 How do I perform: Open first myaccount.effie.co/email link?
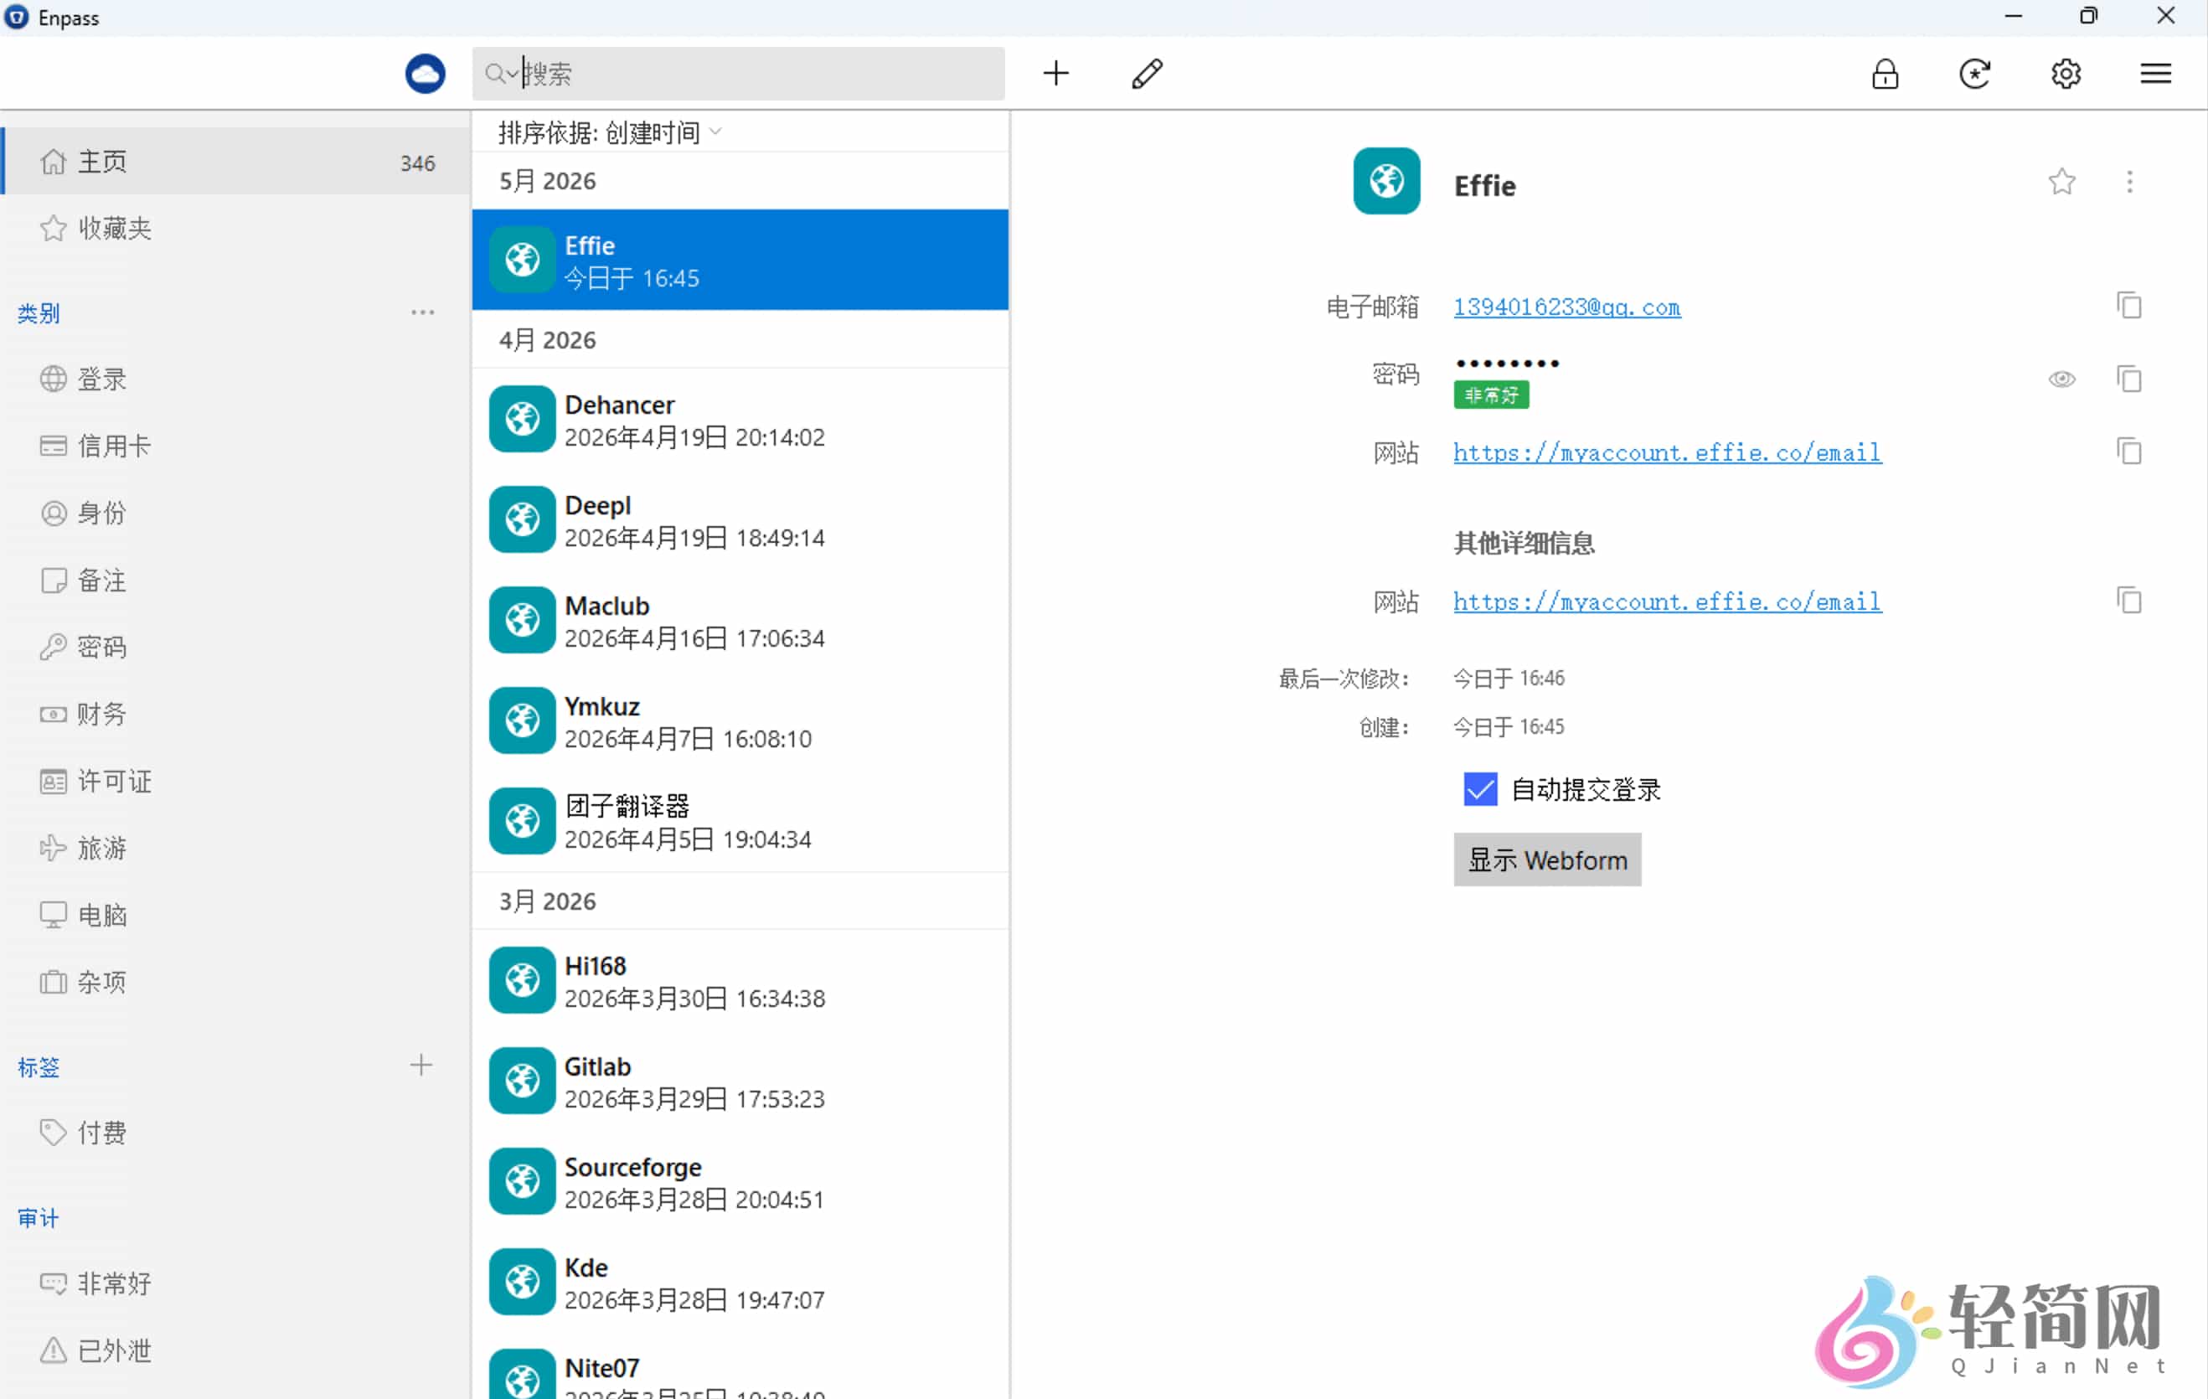[x=1667, y=452]
